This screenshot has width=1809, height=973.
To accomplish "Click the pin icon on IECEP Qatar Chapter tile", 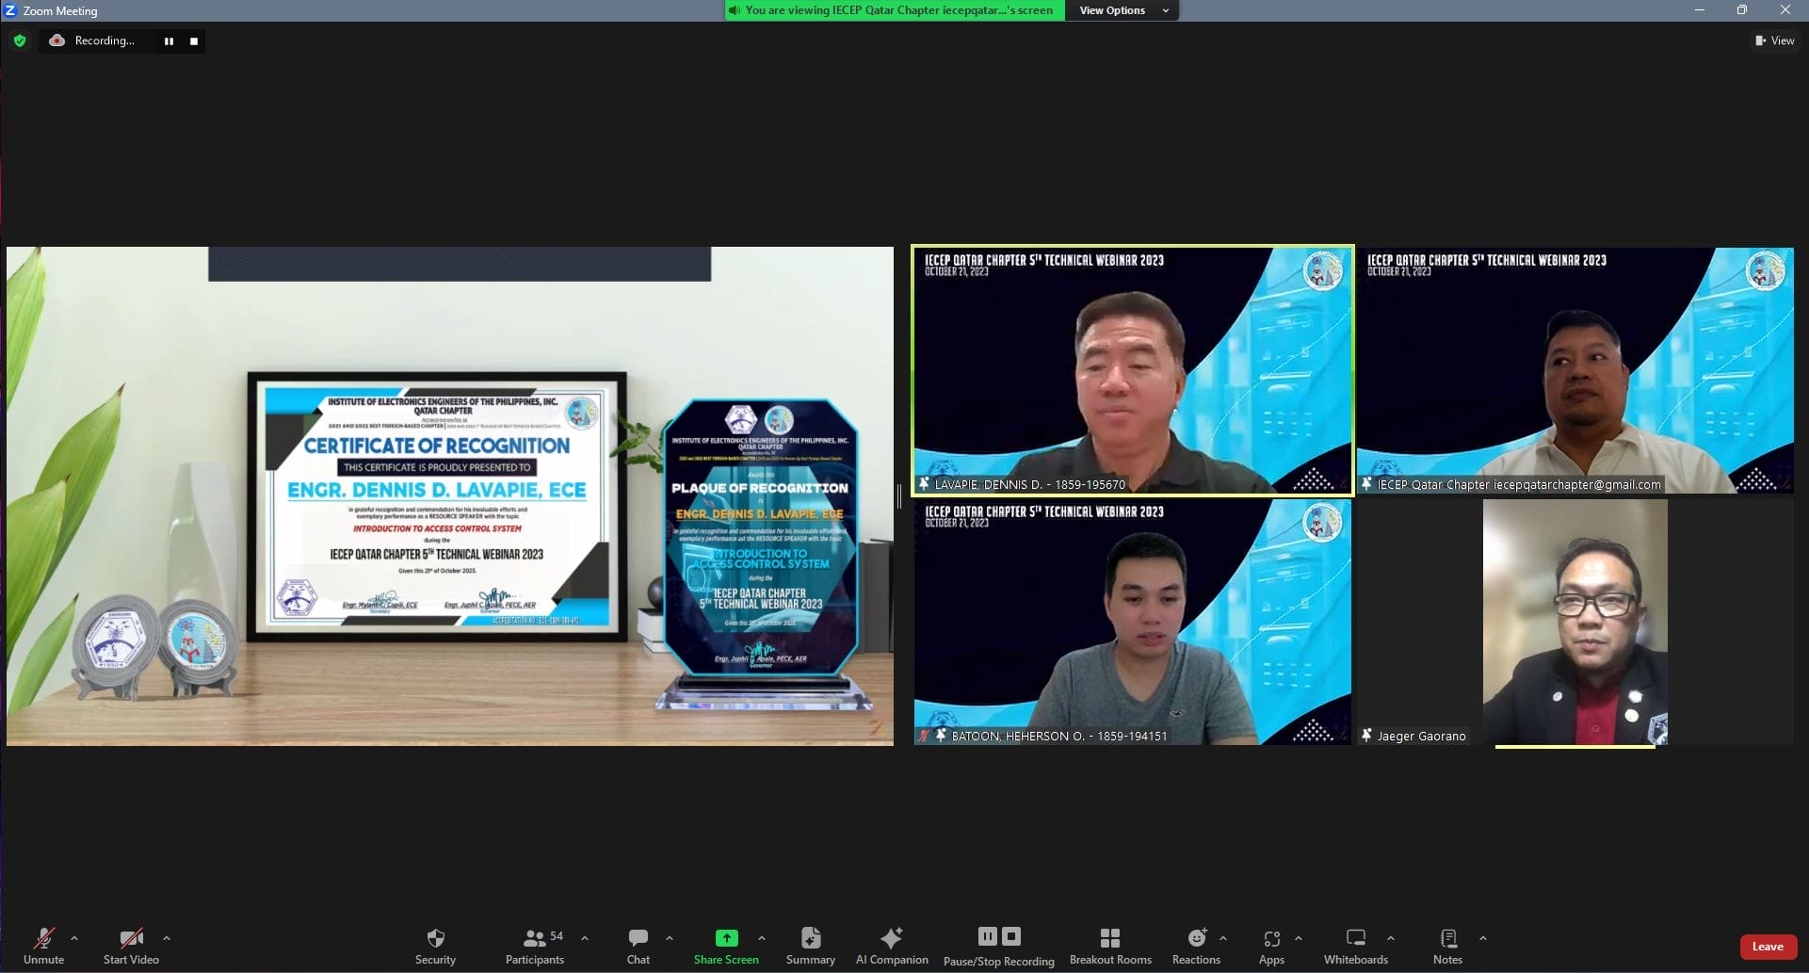I will pyautogui.click(x=1366, y=484).
